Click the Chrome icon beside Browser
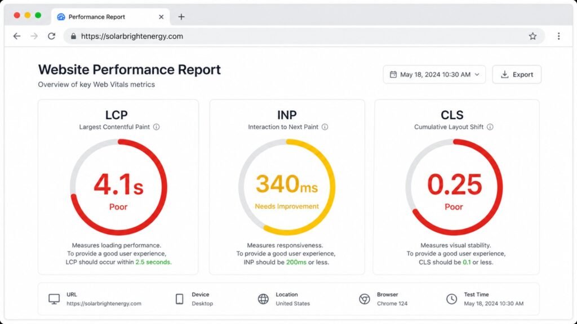The width and height of the screenshot is (577, 324). pyautogui.click(x=365, y=299)
